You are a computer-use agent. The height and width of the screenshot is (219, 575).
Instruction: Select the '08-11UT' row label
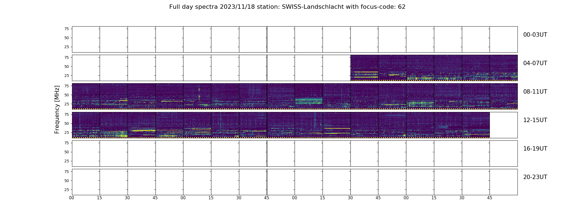(x=535, y=92)
